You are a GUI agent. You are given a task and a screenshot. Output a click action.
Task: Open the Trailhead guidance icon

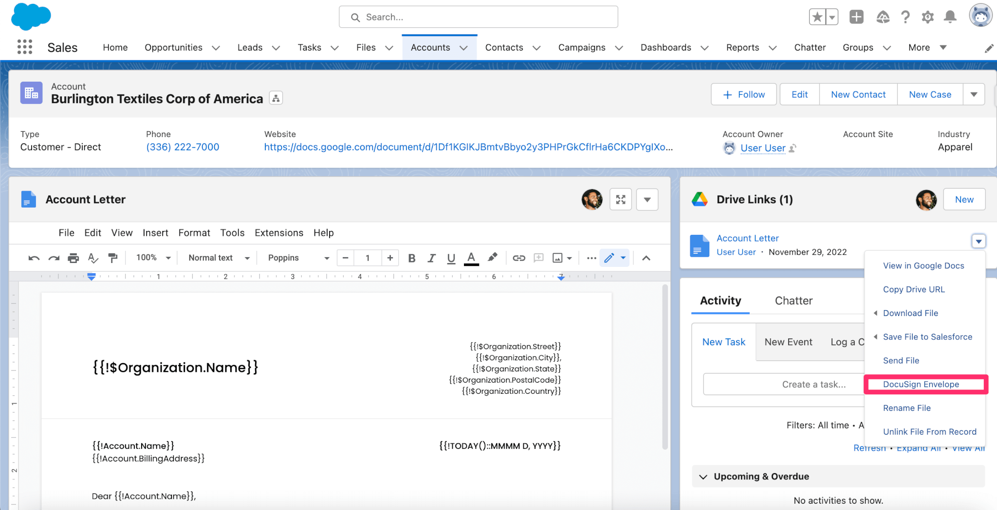883,17
